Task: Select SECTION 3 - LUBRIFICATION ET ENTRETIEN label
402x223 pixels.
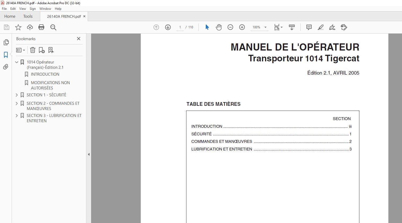Action: point(54,118)
